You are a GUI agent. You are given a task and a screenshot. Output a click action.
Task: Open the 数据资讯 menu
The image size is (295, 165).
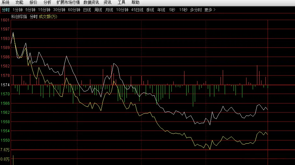(x=91, y=3)
